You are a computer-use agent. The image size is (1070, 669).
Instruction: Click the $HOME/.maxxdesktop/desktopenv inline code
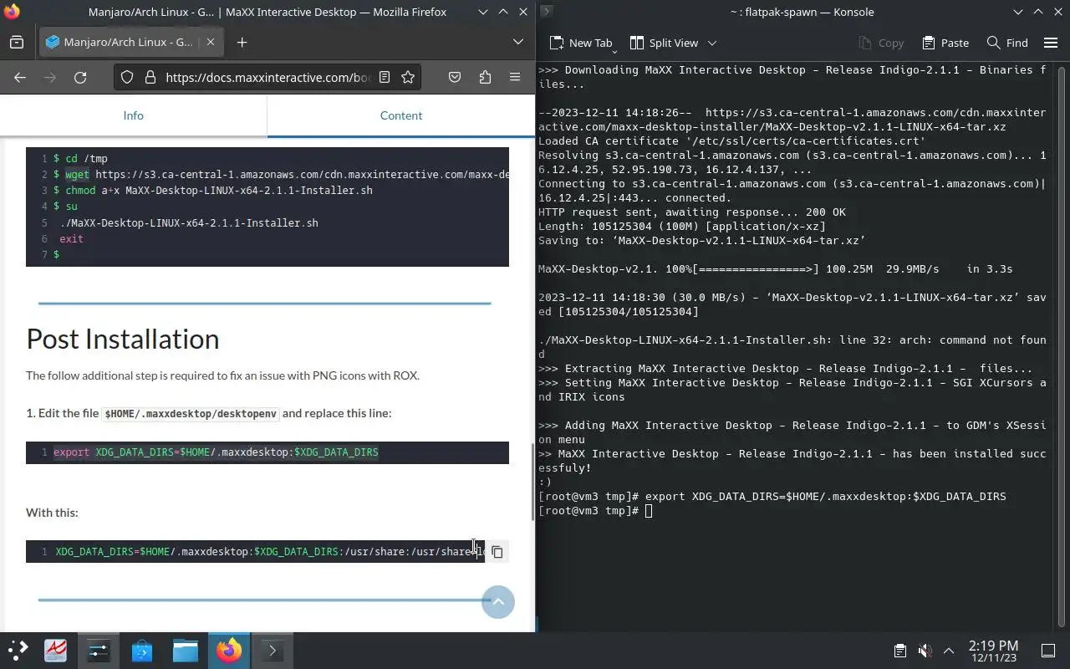coord(191,413)
